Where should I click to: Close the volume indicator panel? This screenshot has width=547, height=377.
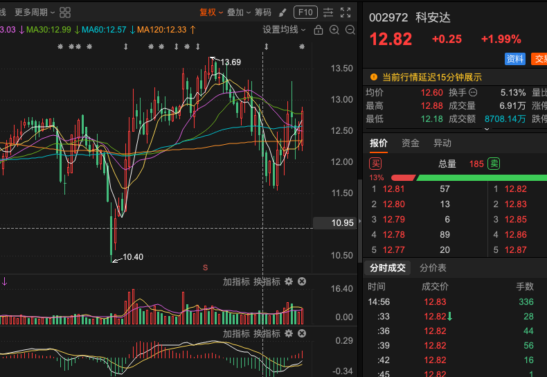click(x=302, y=281)
